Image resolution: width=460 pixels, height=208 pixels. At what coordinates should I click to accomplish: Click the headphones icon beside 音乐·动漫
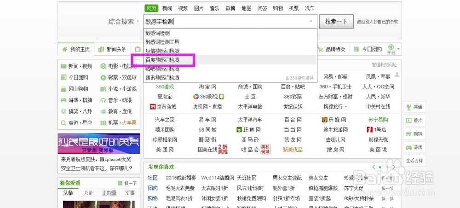[103, 100]
